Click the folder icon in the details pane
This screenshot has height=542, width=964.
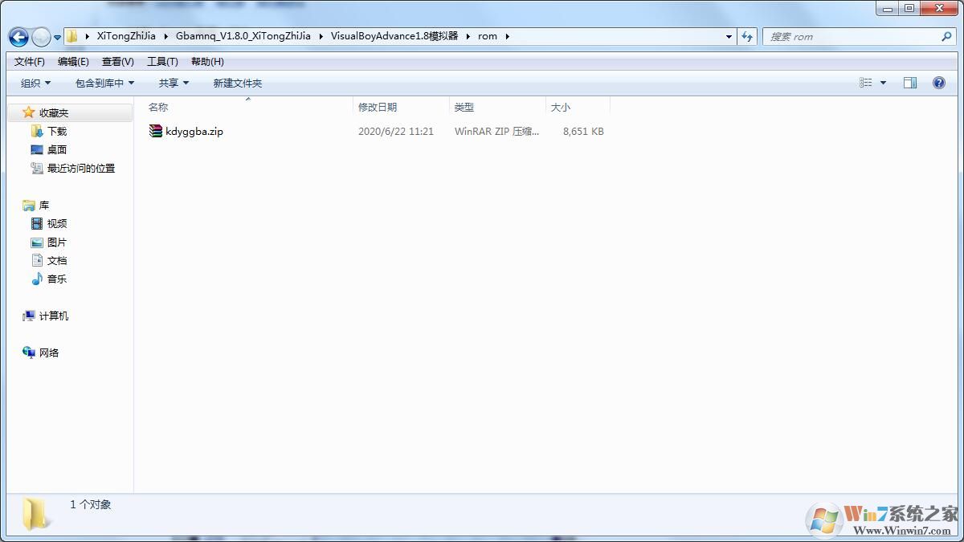[x=36, y=514]
